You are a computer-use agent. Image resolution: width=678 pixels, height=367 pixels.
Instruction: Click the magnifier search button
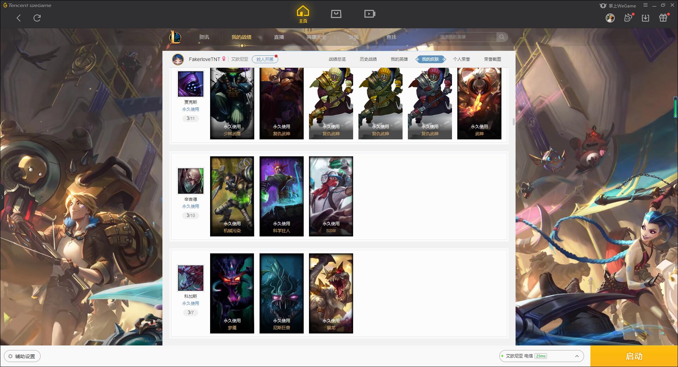(x=502, y=37)
